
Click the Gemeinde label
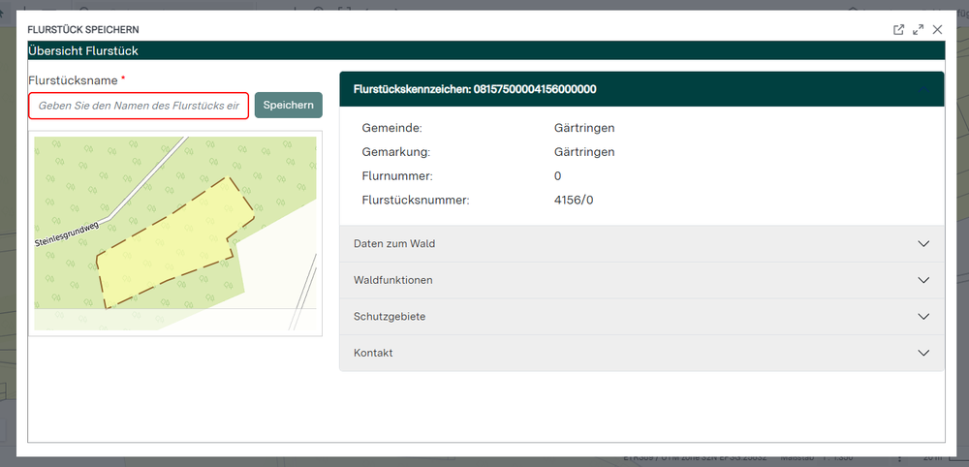391,129
